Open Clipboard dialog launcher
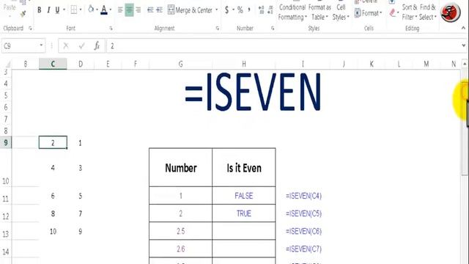Viewport: 469px width, 264px height. (x=31, y=29)
